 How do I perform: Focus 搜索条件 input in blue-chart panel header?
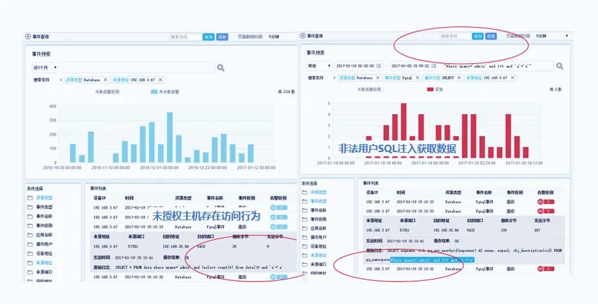pos(185,37)
